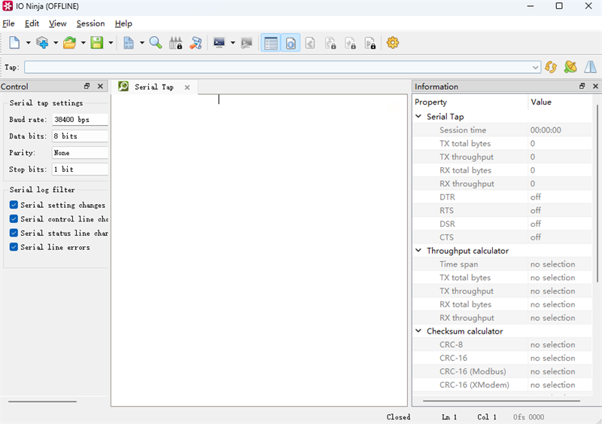
Task: Click the New Session page icon
Action: (14, 43)
